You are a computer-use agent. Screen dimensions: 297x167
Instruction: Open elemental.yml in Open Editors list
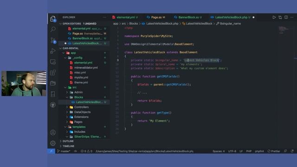[84, 29]
